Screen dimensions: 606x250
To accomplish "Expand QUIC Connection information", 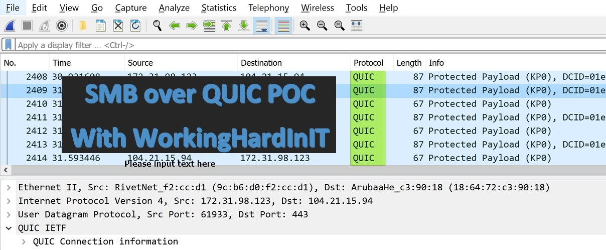I will pos(24,241).
